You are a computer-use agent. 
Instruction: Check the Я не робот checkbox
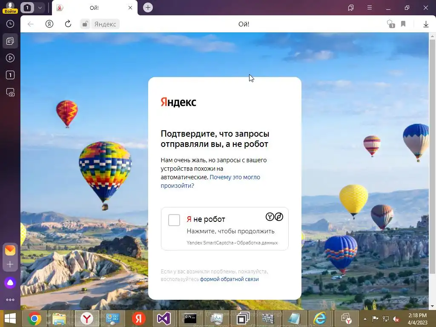pyautogui.click(x=174, y=220)
